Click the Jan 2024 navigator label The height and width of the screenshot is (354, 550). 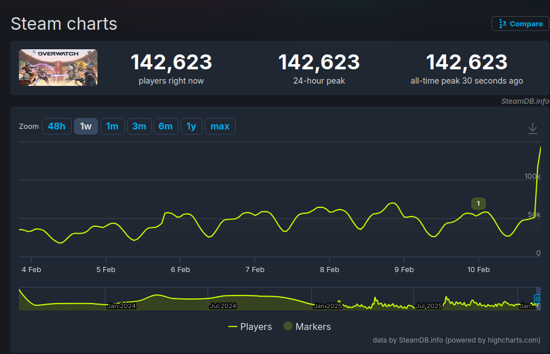(x=121, y=306)
